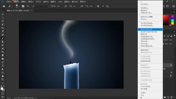Screen dimensions: 176x99
Task: Open the 滤镜(T) menu
Action: click(x=53, y=2)
